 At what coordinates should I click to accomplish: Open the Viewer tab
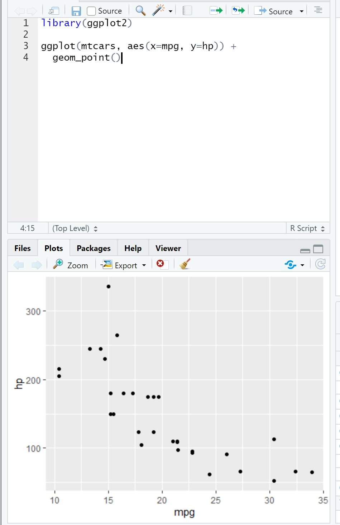coord(168,248)
